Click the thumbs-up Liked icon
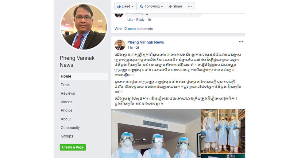Screen dimensions: 305x158 click(x=119, y=6)
